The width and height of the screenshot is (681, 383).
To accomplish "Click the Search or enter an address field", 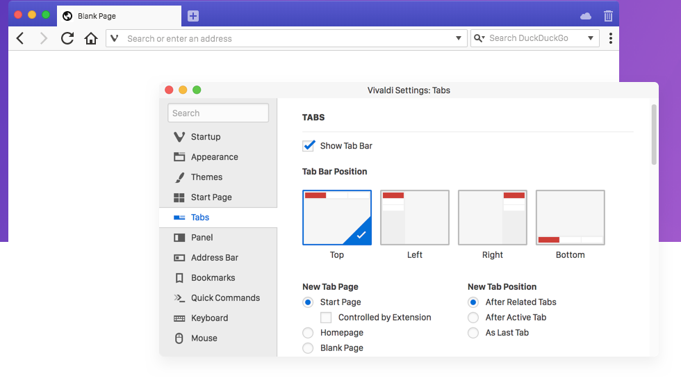I will [x=286, y=38].
